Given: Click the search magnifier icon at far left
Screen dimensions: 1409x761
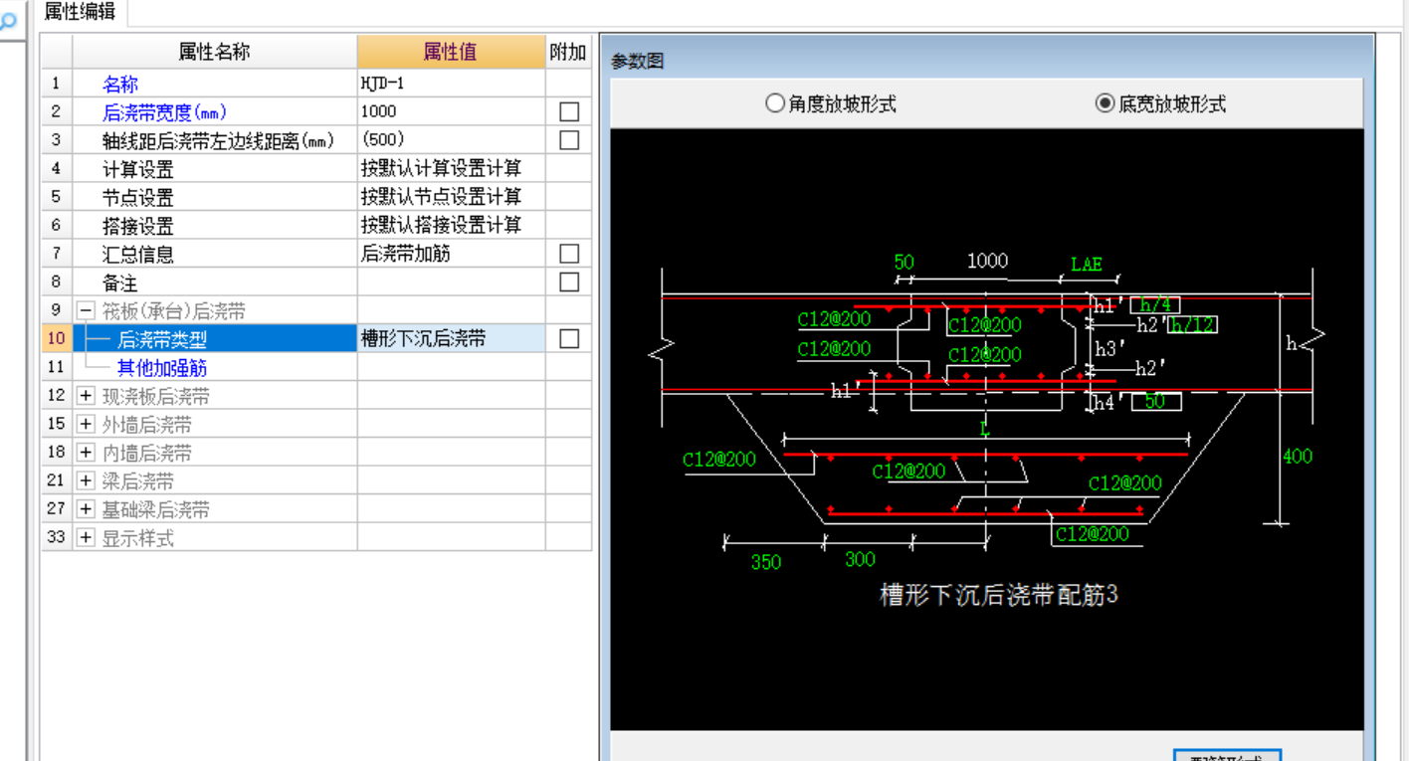Looking at the screenshot, I should coord(8,21).
